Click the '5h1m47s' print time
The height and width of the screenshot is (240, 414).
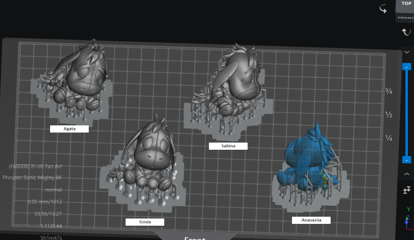pyautogui.click(x=51, y=237)
